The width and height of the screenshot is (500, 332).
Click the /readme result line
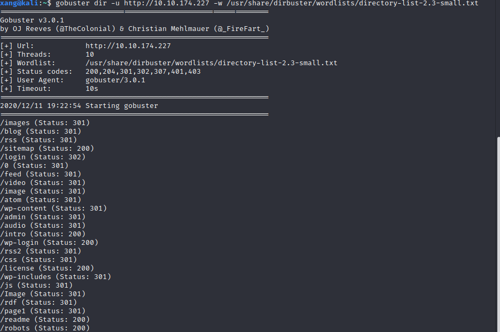pyautogui.click(x=45, y=320)
